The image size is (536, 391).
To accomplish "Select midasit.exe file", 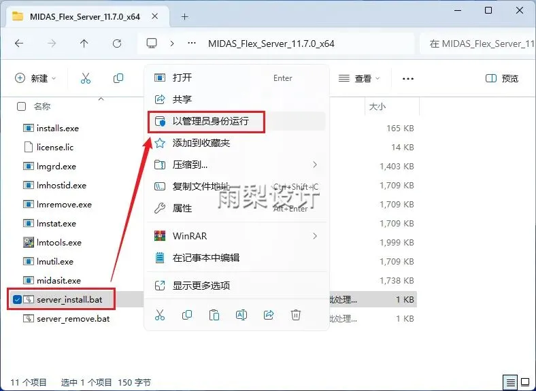I will pyautogui.click(x=58, y=281).
